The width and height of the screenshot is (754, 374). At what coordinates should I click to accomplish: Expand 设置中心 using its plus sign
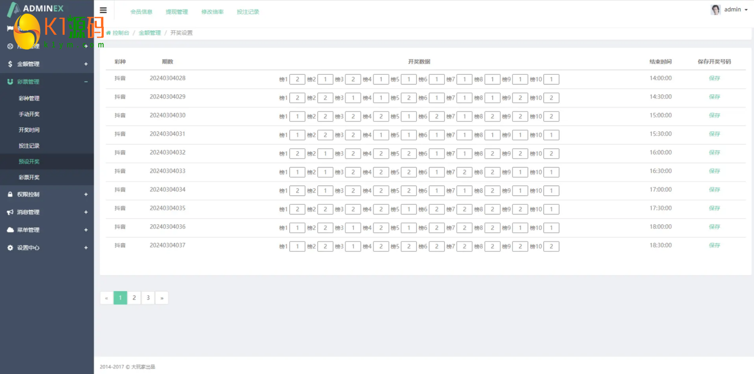(x=86, y=248)
